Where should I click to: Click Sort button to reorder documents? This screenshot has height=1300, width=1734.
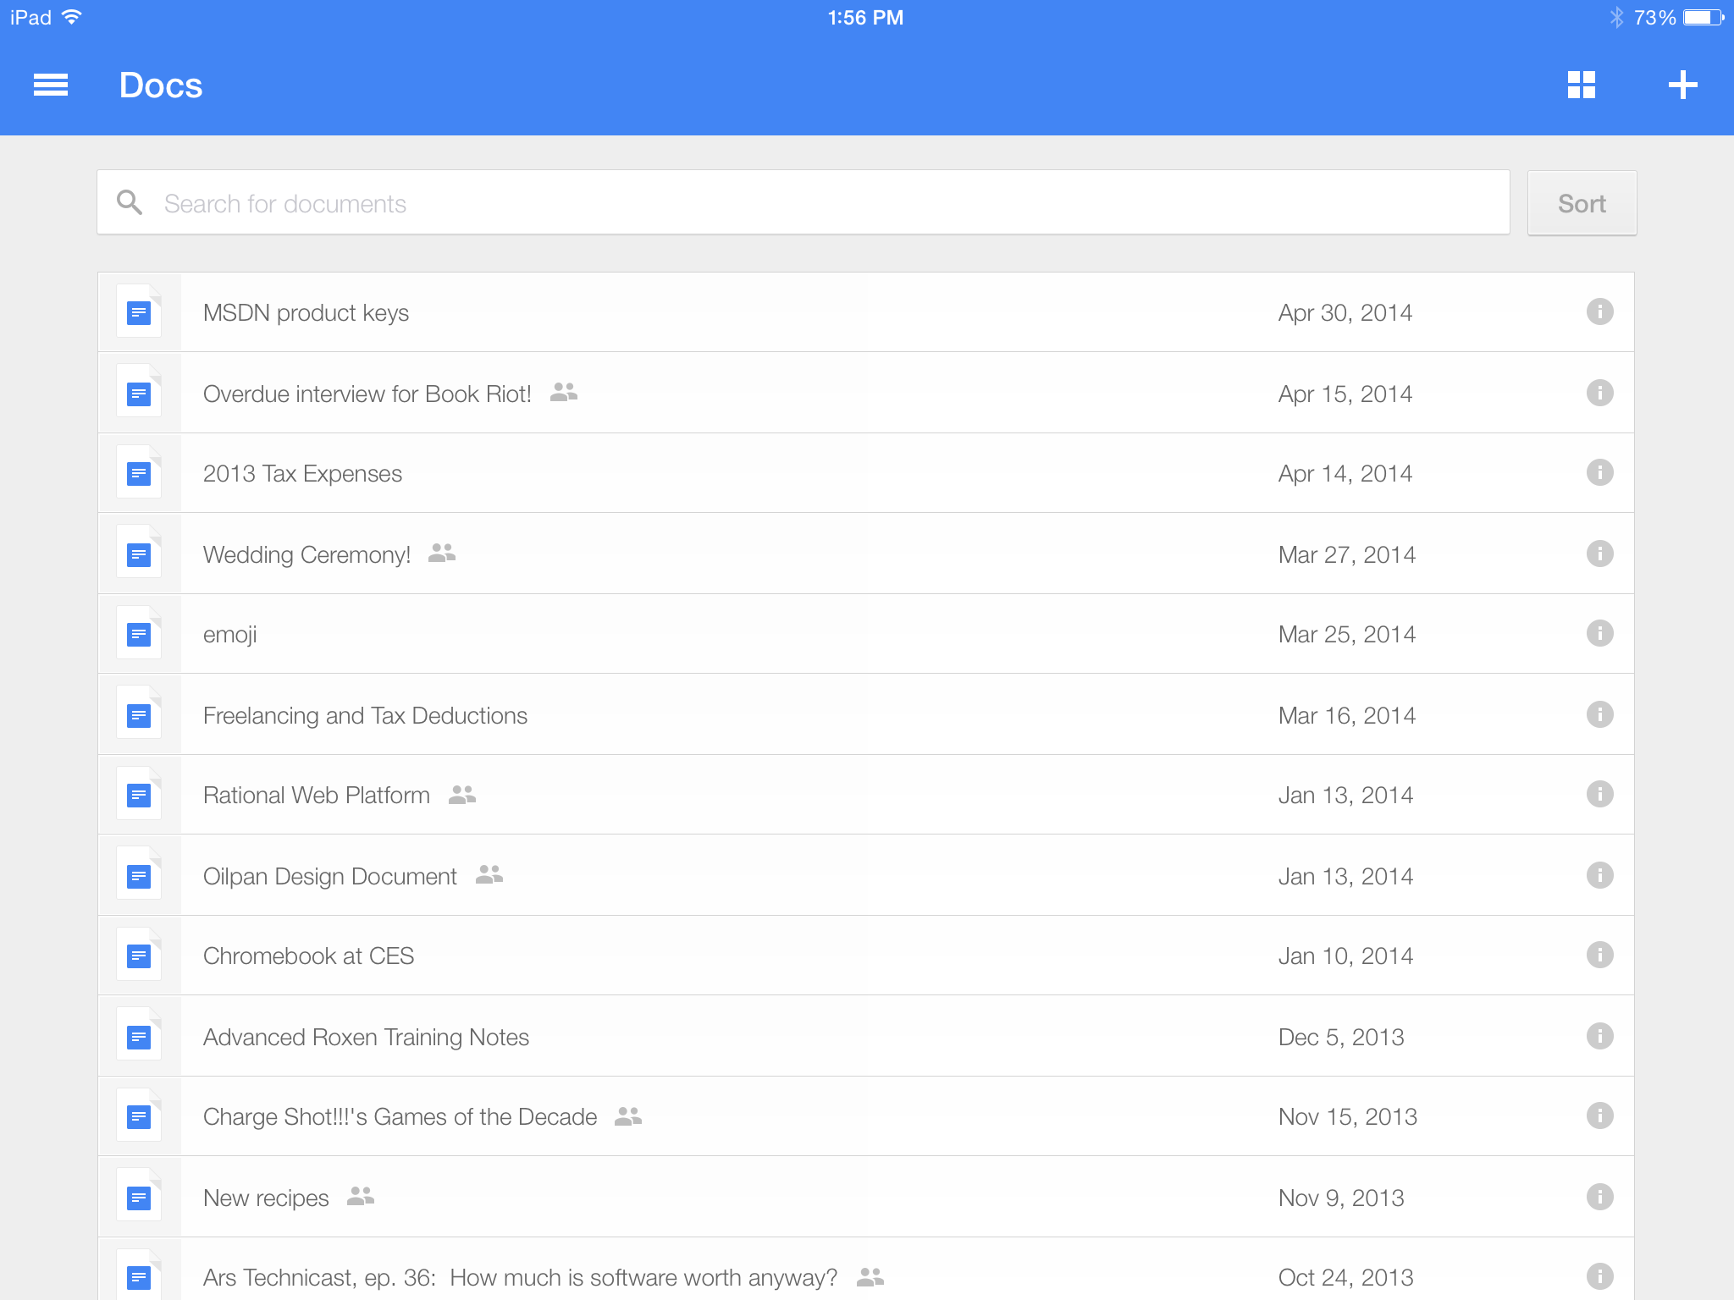coord(1581,202)
